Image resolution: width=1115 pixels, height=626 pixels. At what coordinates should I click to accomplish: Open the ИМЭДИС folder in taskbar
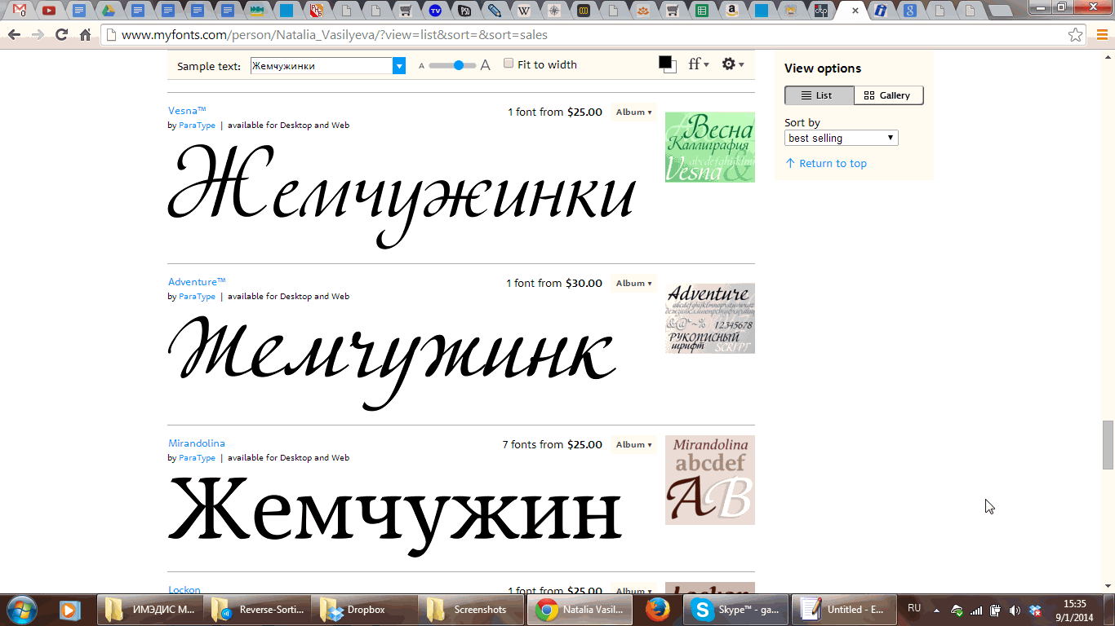click(x=149, y=609)
